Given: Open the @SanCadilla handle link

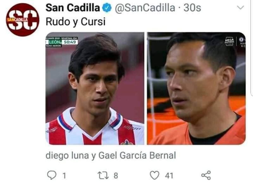Looking at the screenshot, I should (x=145, y=8).
